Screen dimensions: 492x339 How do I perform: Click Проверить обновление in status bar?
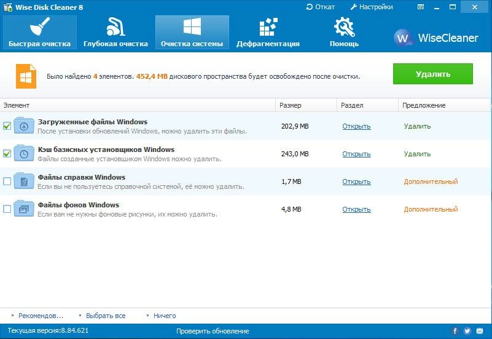(213, 331)
